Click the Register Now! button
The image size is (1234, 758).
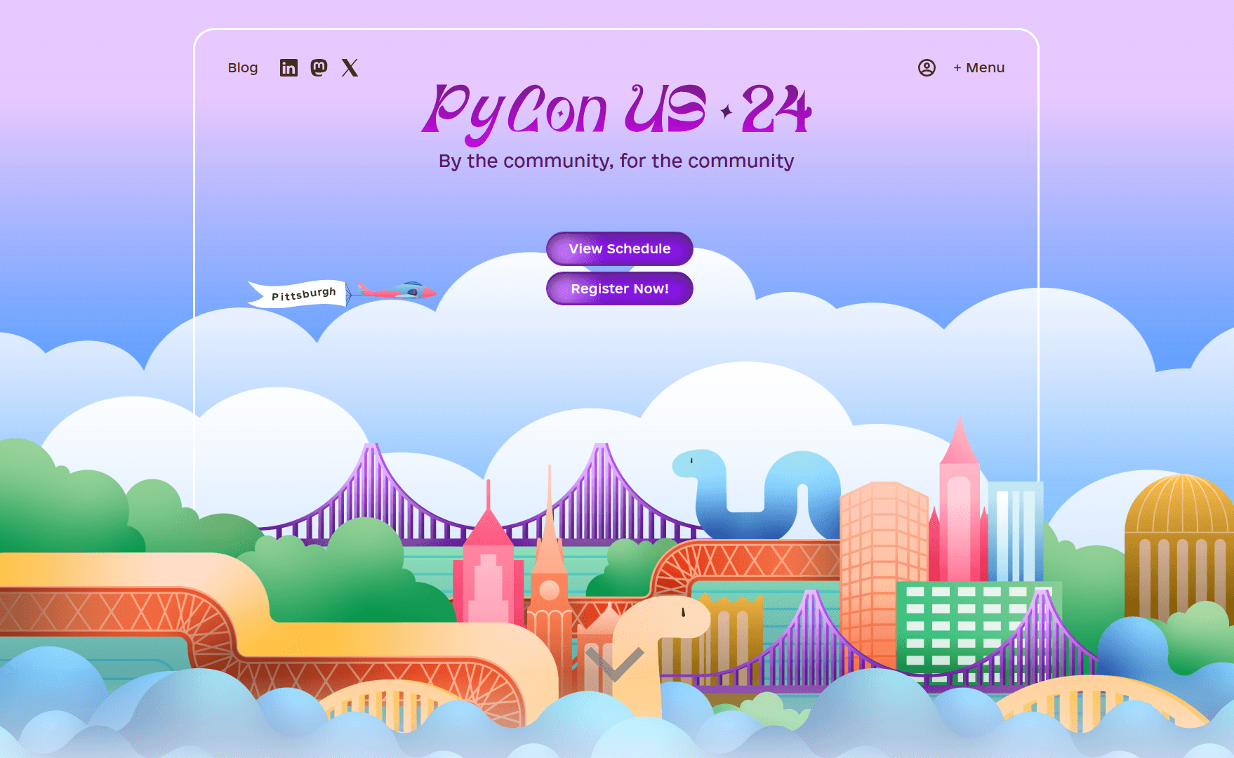[620, 288]
